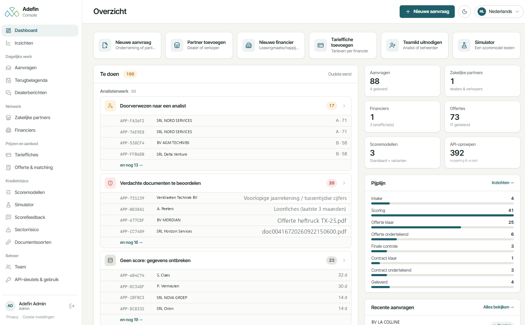Expand Doorverwezen naar een analist chevron
The image size is (525, 325).
click(344, 106)
